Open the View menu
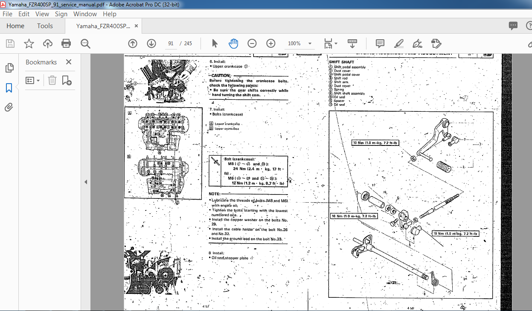 pyautogui.click(x=42, y=14)
